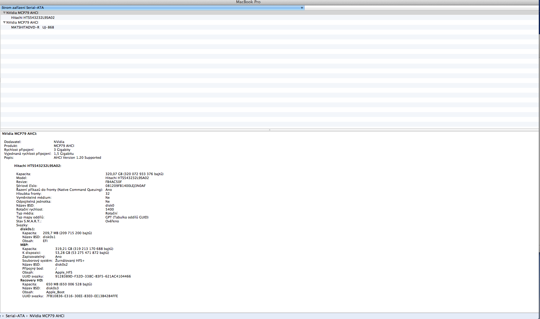Click the bold 'NVidia MCP79 AHCI:' details heading
The image size is (540, 319).
19,134
